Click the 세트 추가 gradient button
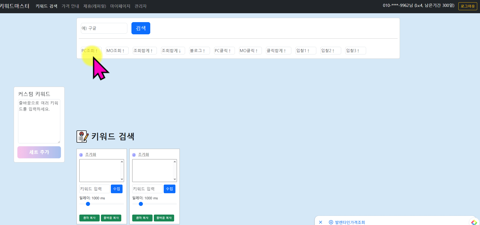This screenshot has width=480, height=225. [x=39, y=152]
